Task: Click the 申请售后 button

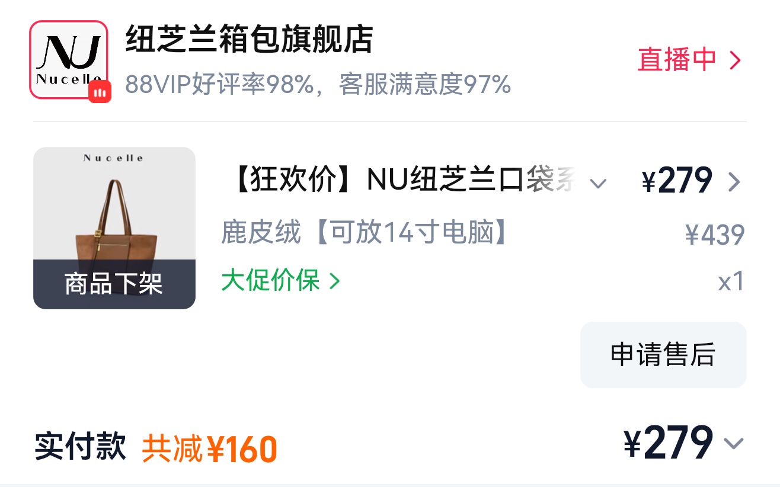Action: coord(663,355)
